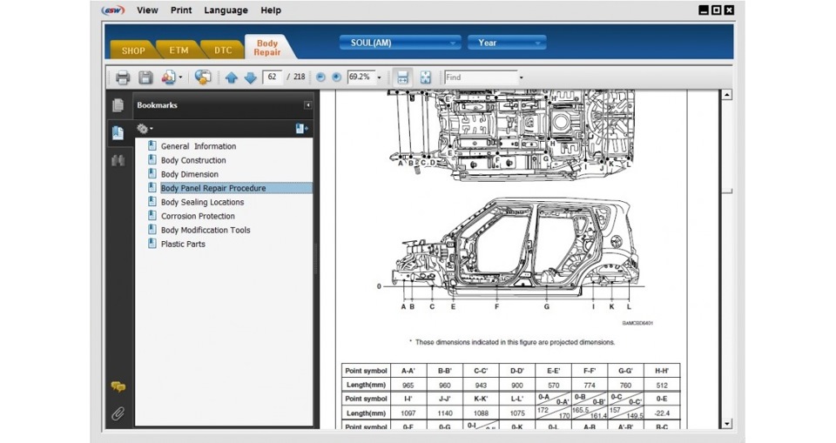Click the document scrollbar up arrow
This screenshot has height=443, width=836.
[726, 95]
